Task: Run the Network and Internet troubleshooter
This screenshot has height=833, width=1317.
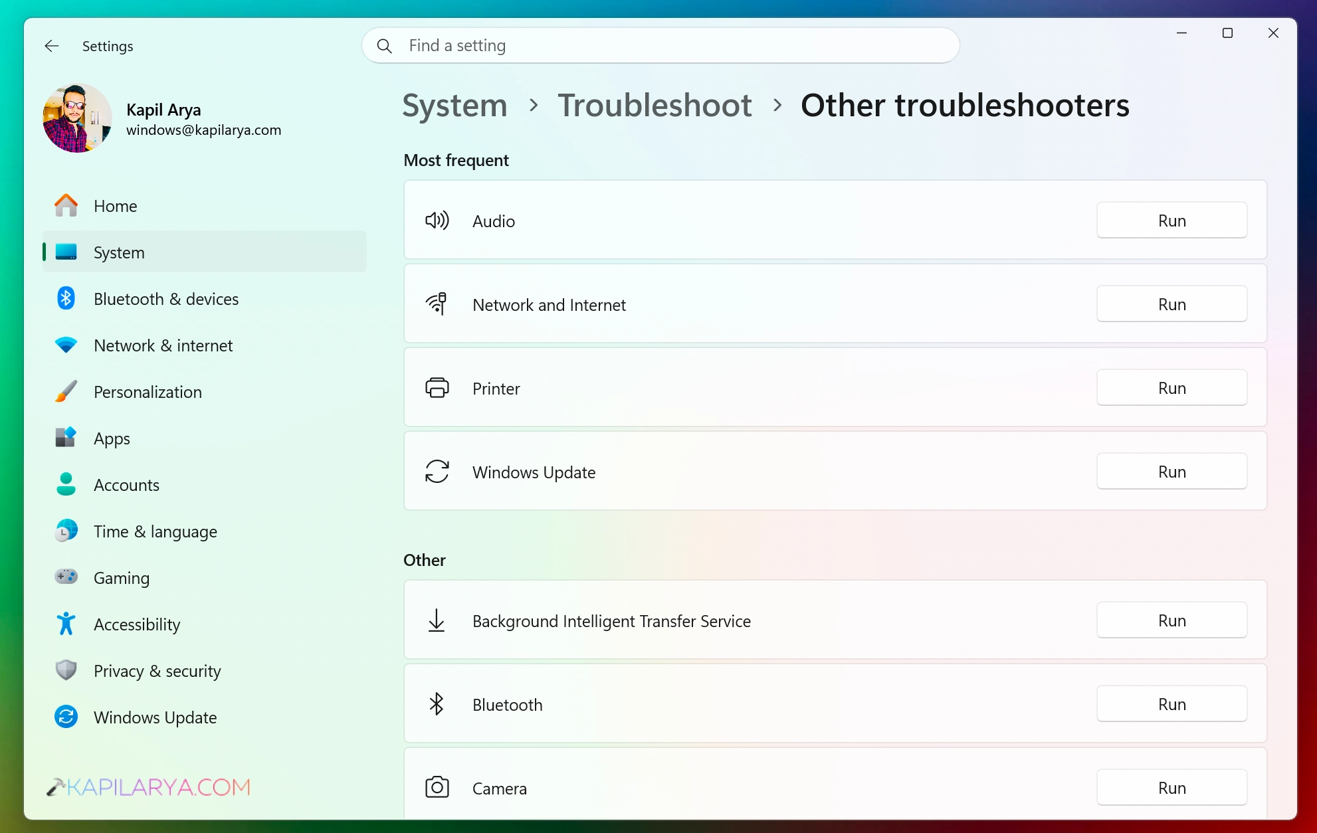Action: [x=1171, y=304]
